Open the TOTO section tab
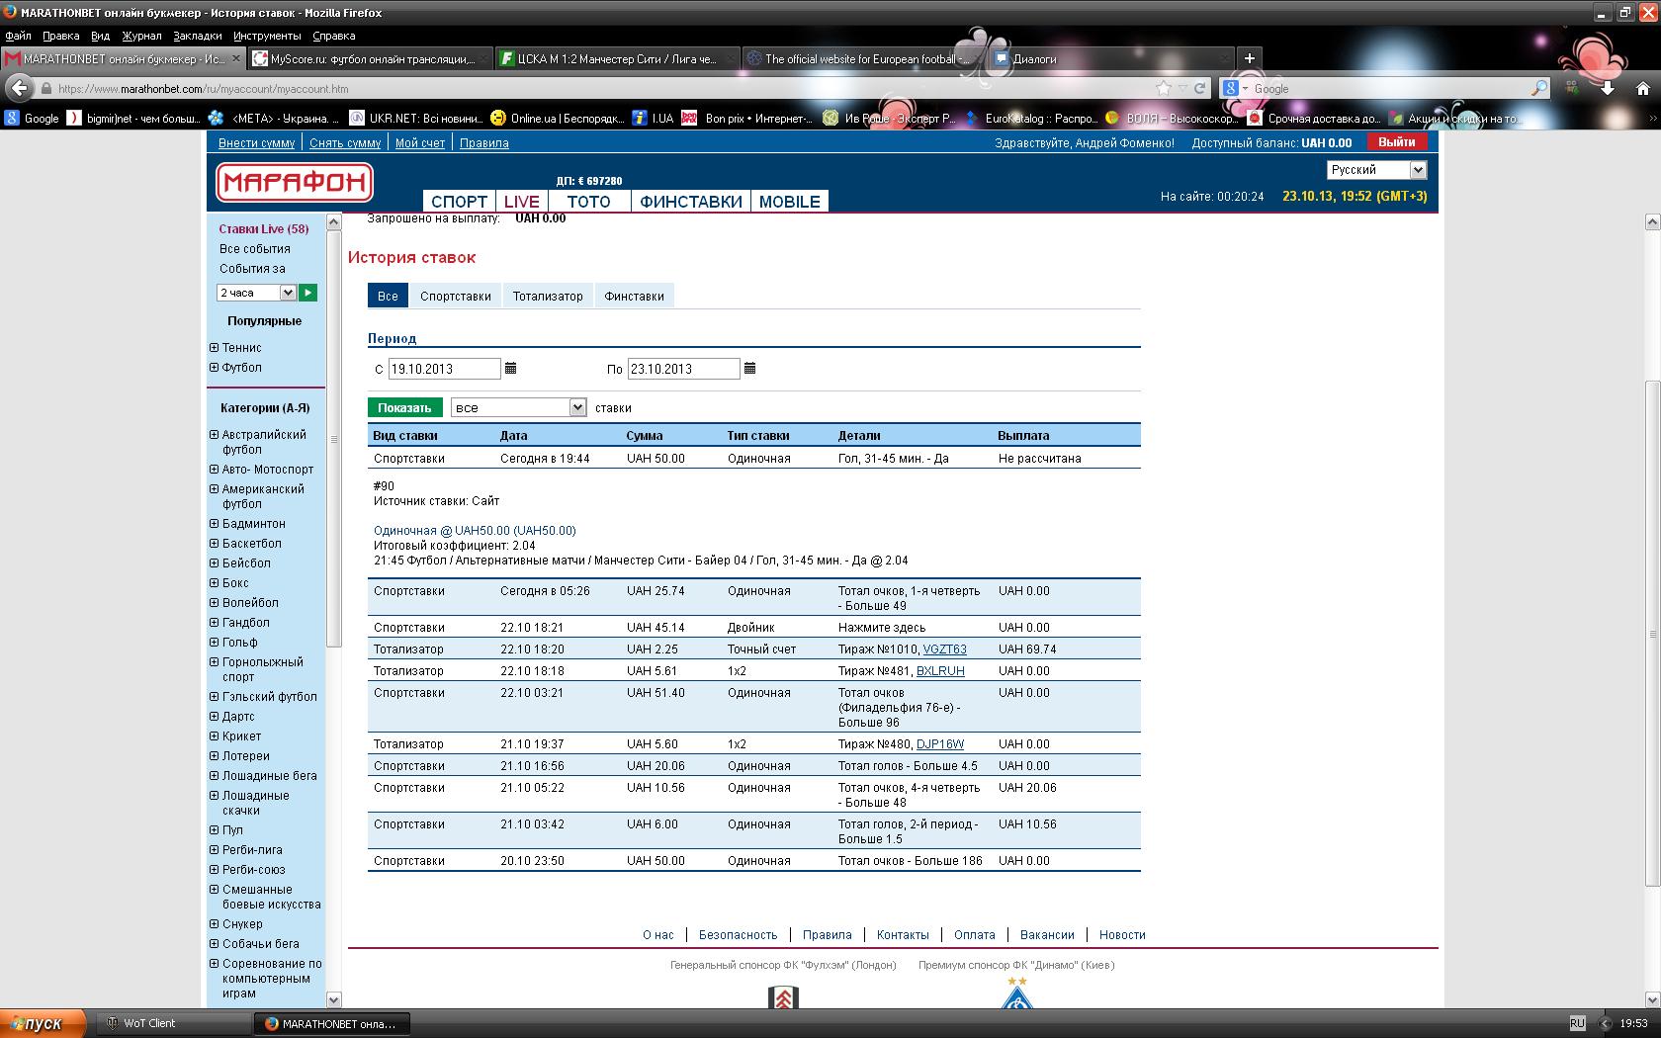This screenshot has height=1038, width=1661. (x=588, y=202)
